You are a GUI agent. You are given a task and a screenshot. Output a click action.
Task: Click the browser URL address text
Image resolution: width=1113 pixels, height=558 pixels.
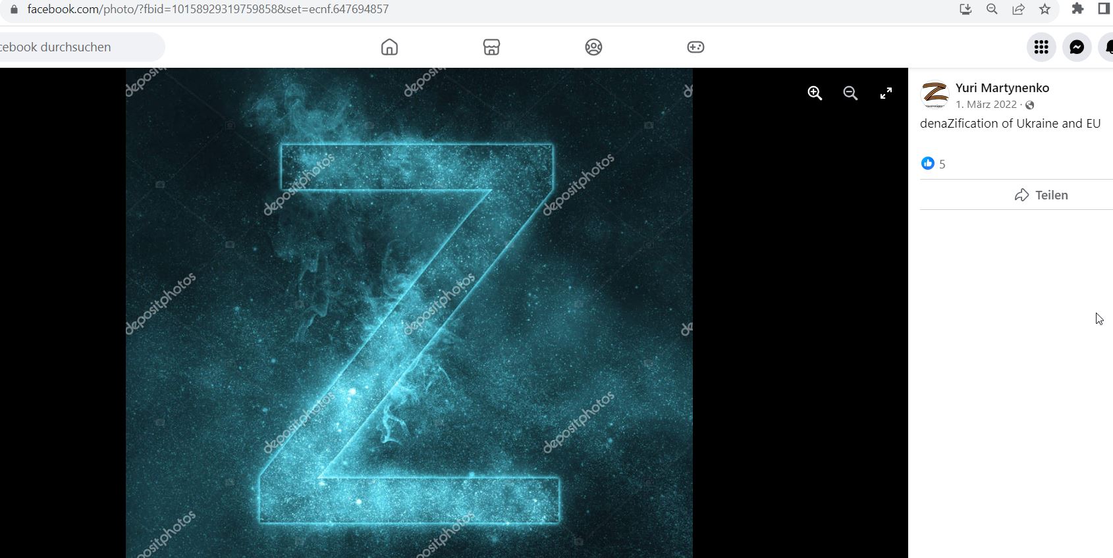click(208, 9)
